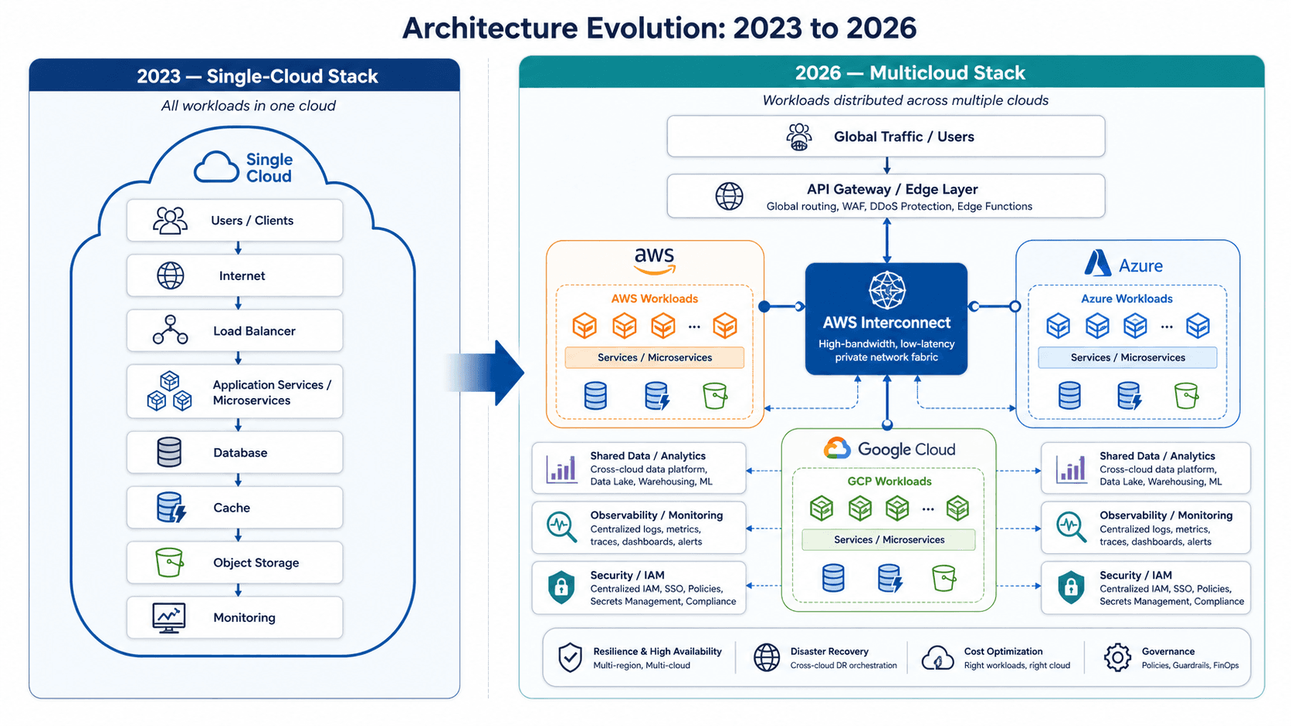Click "Global routing, WAF, DDoS Protection, Edge Functions" text

click(x=900, y=206)
